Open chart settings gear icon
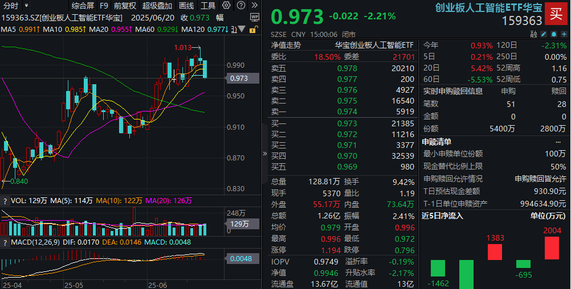 tap(227, 6)
